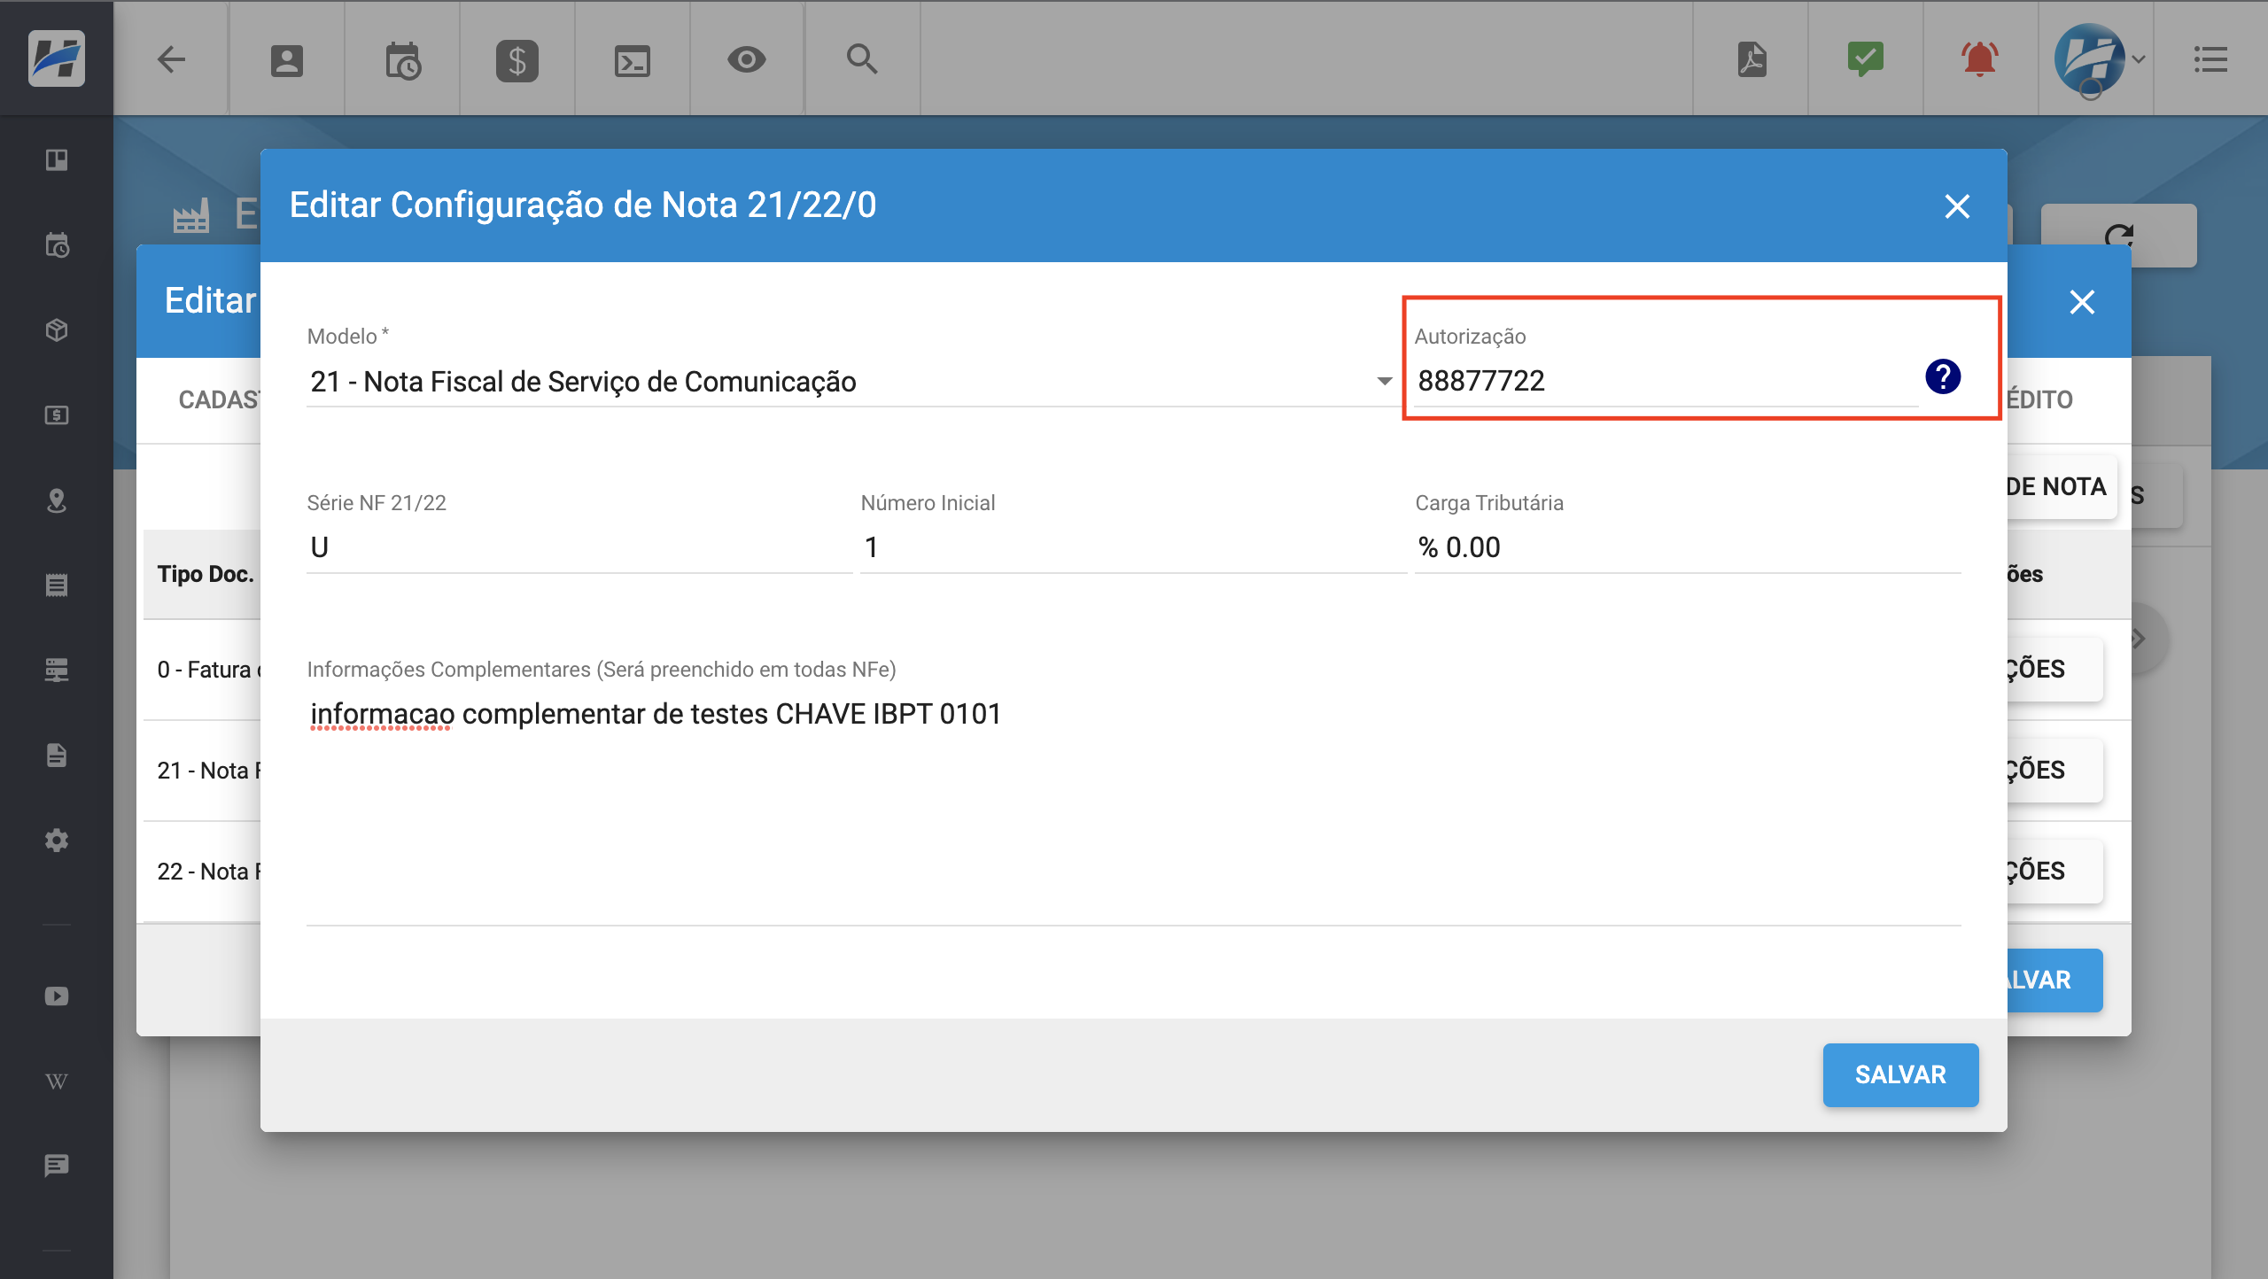Click the Tipo Doc. column header
The height and width of the screenshot is (1279, 2268).
click(206, 574)
